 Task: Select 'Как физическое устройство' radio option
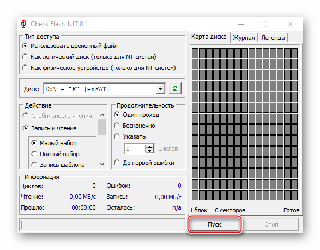[x=99, y=68]
